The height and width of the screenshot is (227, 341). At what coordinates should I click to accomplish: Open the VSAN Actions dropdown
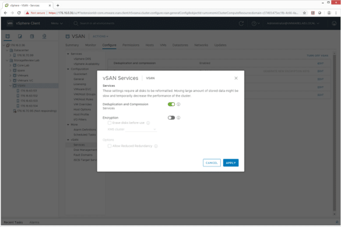[100, 36]
